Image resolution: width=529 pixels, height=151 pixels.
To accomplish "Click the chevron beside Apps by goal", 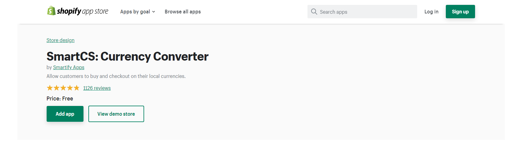I will click(x=154, y=12).
